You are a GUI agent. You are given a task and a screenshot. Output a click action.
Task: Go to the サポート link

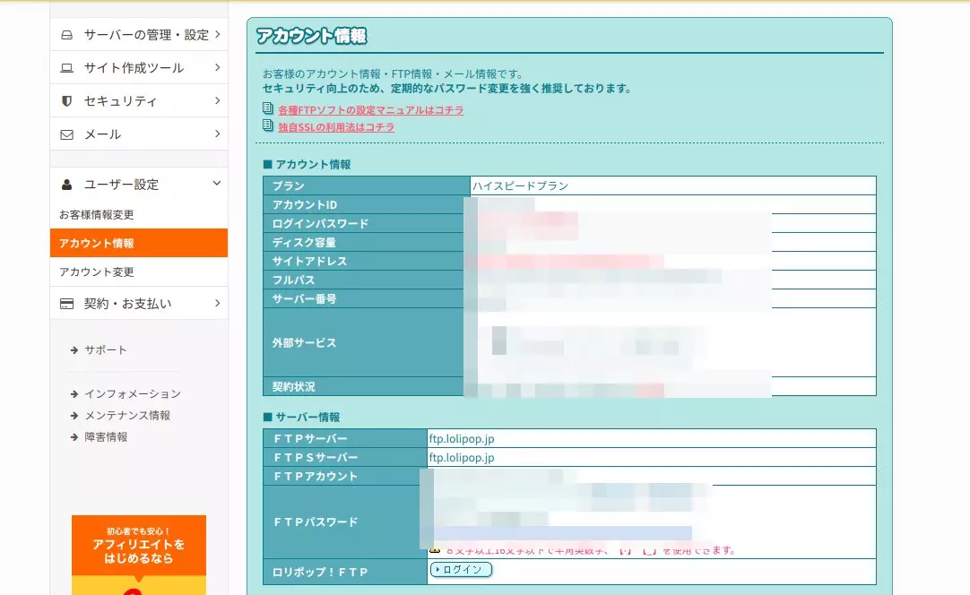coord(106,349)
